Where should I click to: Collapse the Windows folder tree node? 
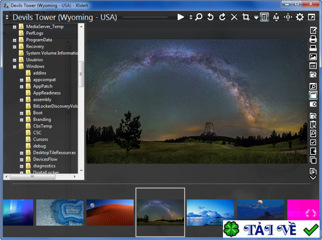14,66
